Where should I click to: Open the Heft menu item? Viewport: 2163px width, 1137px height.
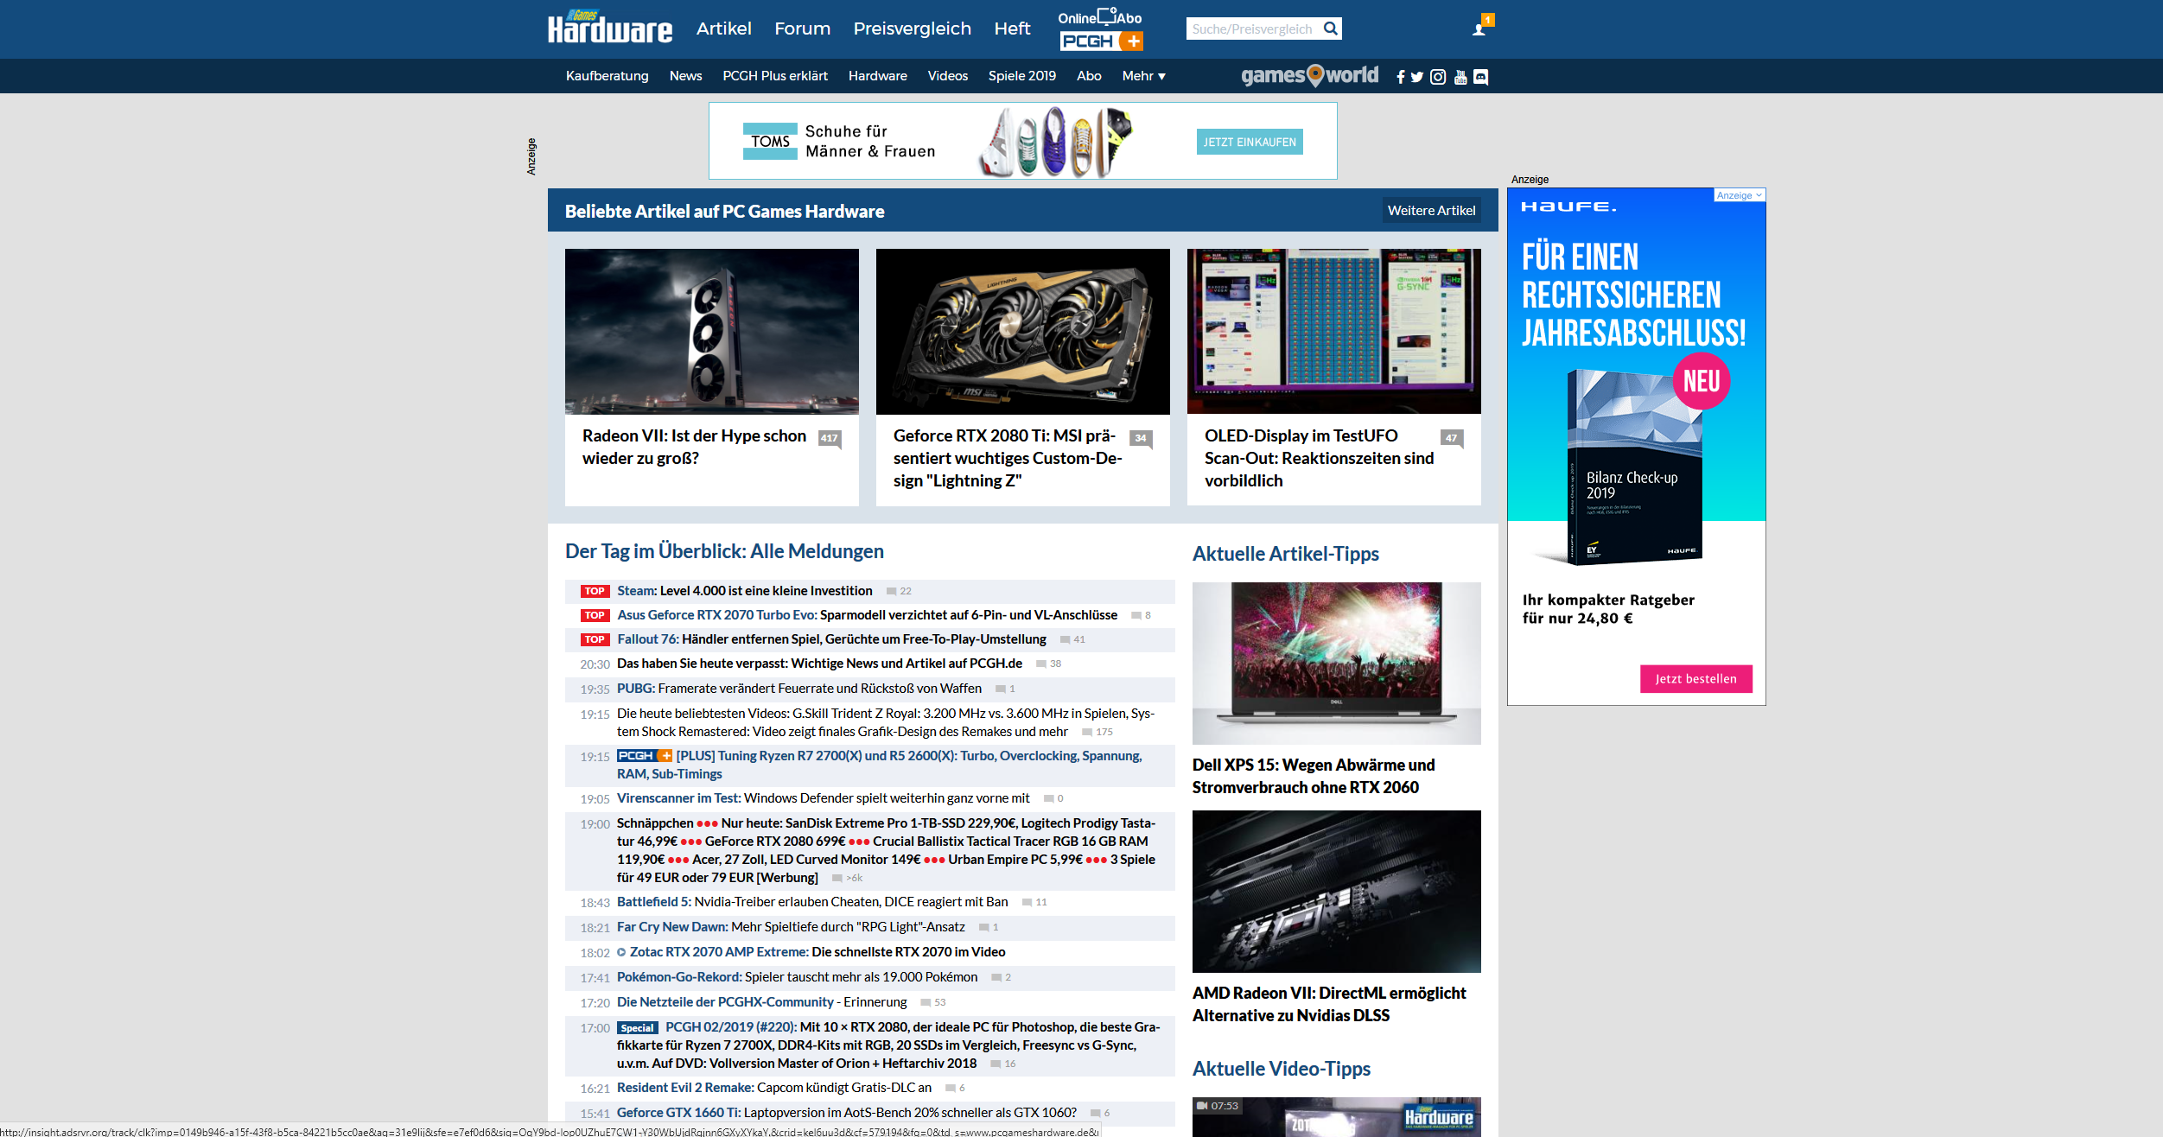(1013, 29)
